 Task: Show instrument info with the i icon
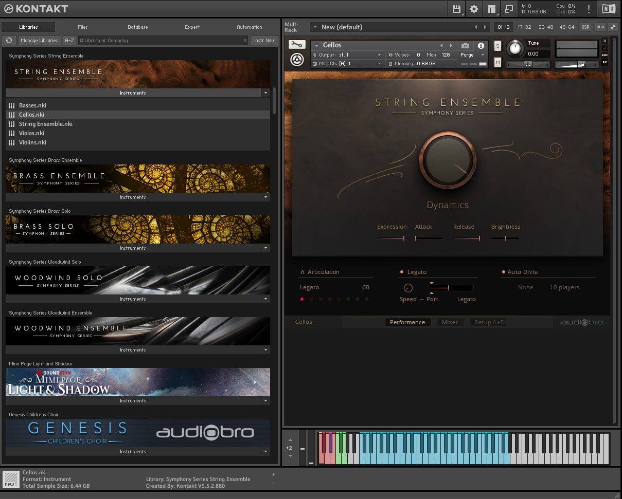coord(481,46)
